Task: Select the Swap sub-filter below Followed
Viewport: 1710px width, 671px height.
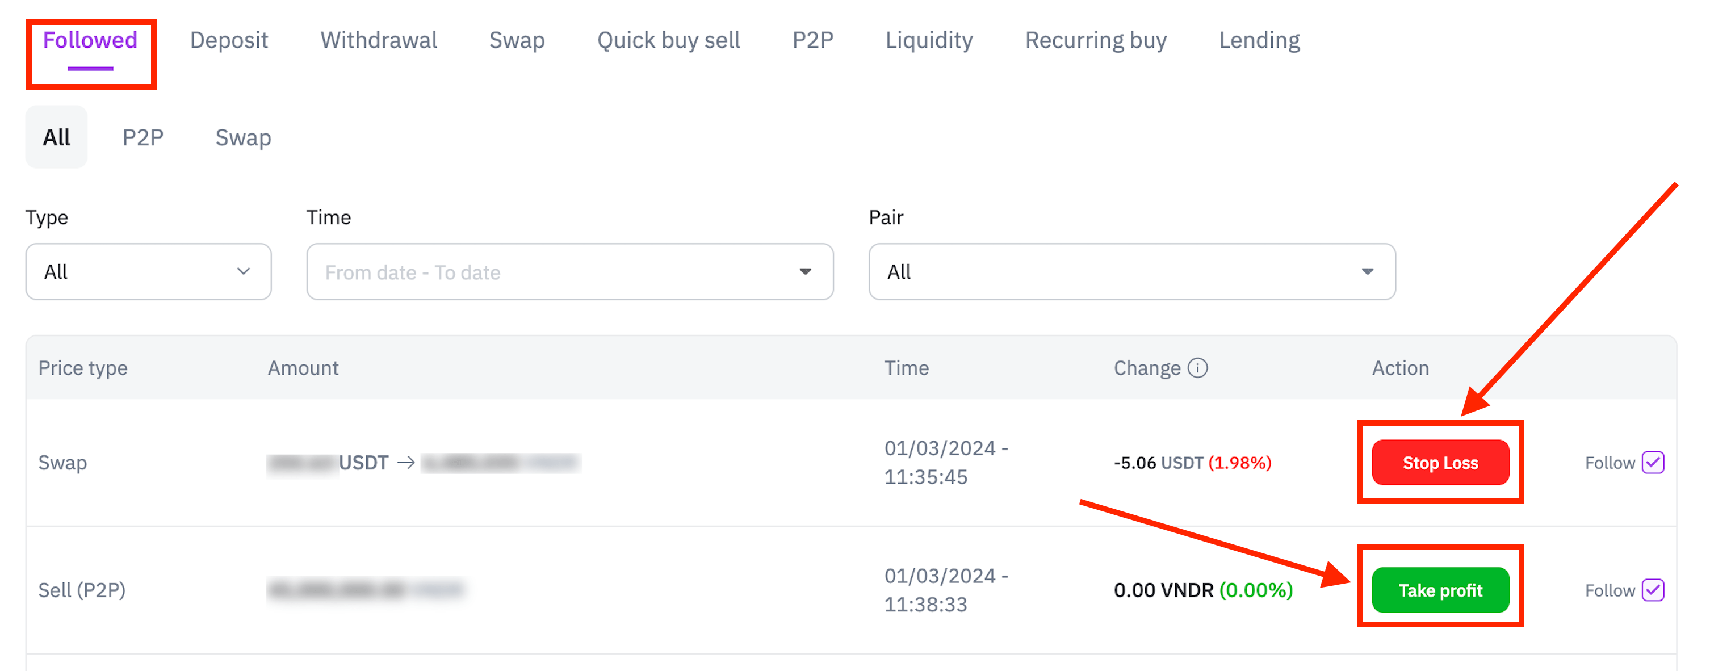Action: coord(243,137)
